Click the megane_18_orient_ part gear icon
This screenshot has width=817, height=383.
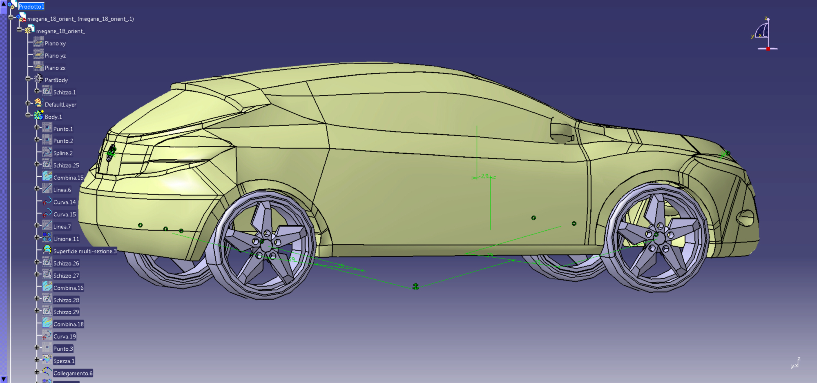(30, 29)
